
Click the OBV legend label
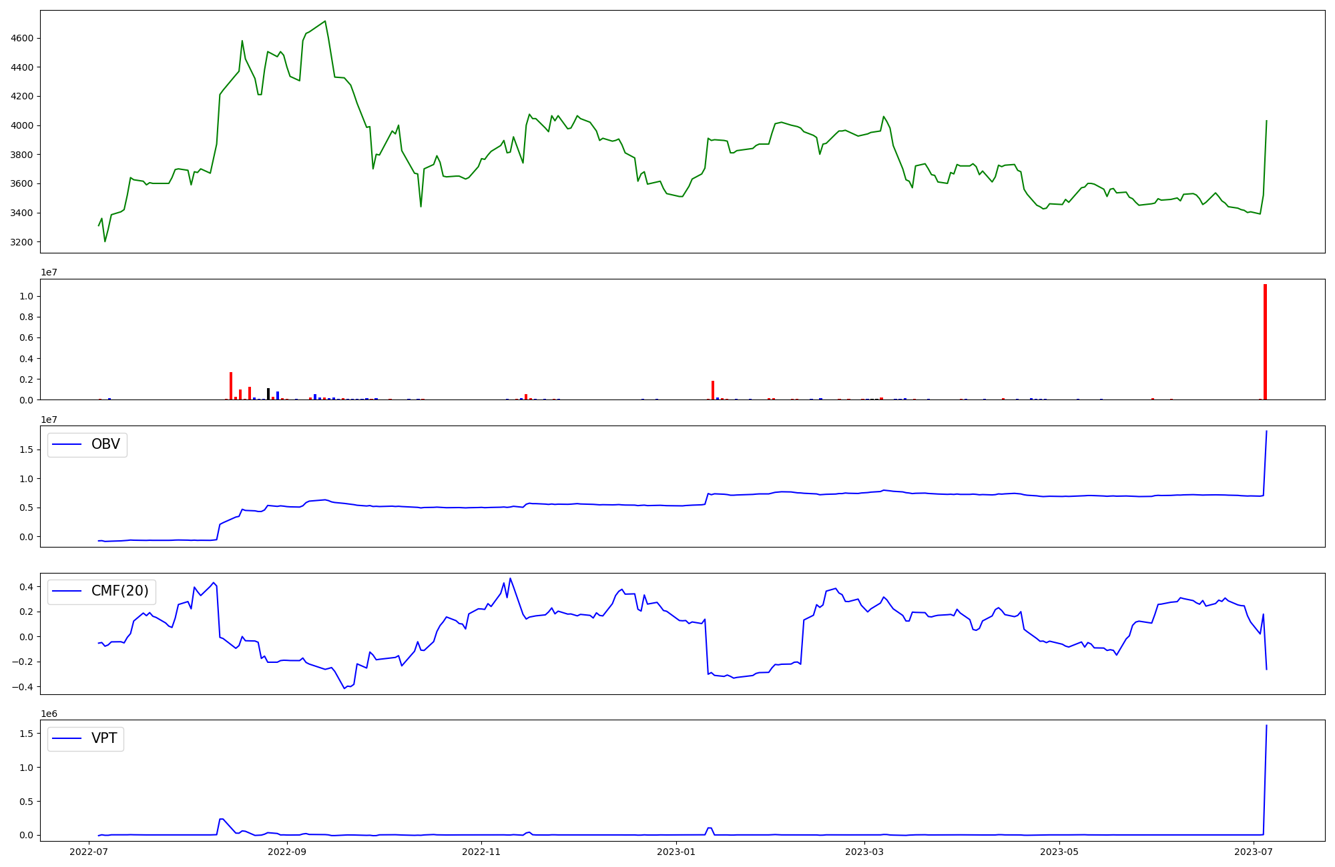click(x=105, y=445)
